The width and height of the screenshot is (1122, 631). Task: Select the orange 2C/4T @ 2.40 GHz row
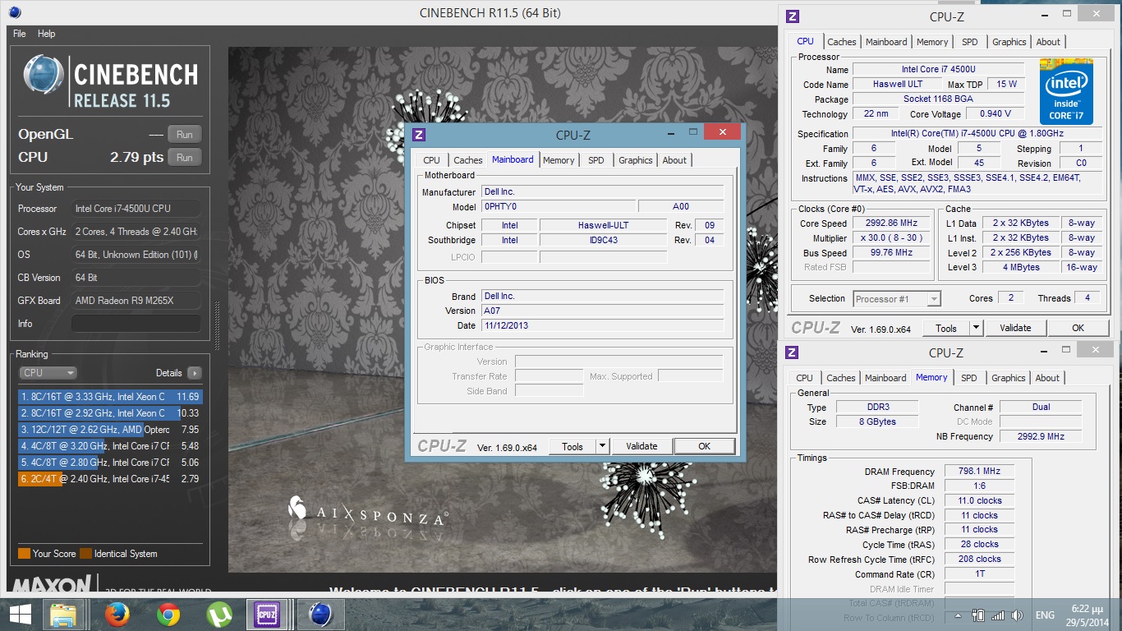[109, 478]
